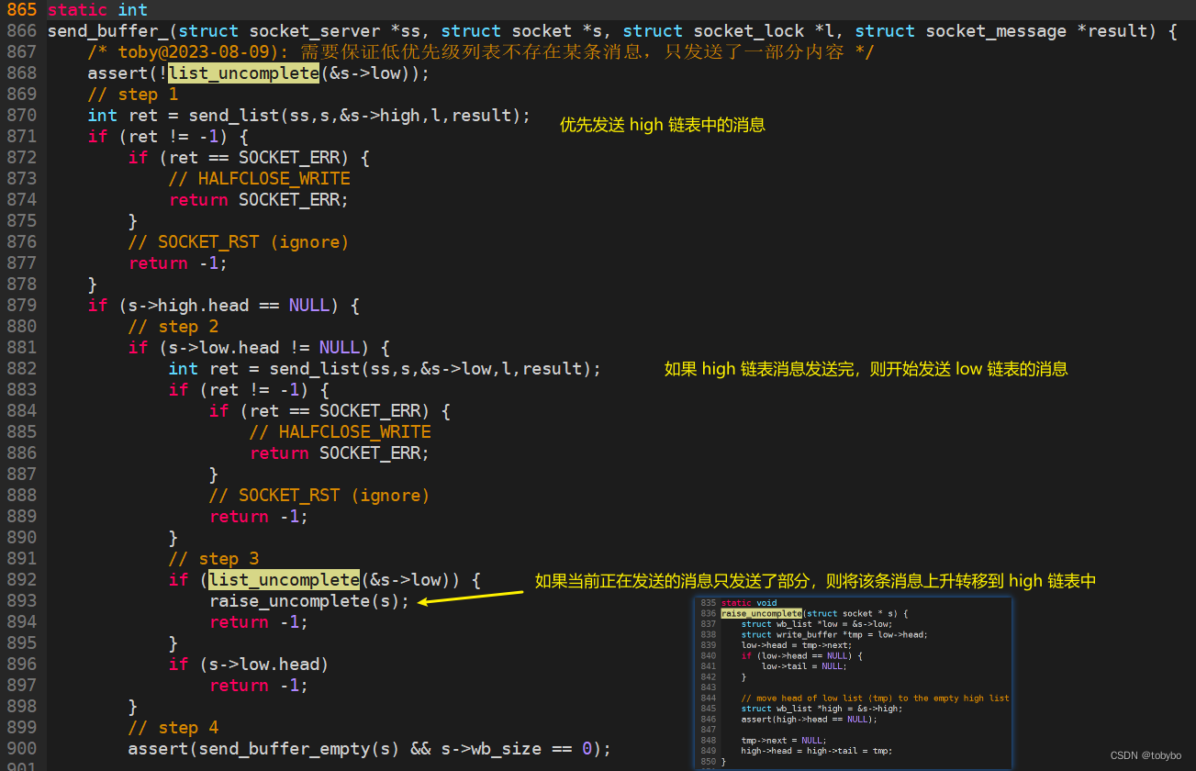Click line number 875 in the gutter
This screenshot has width=1196, height=771.
pos(20,221)
